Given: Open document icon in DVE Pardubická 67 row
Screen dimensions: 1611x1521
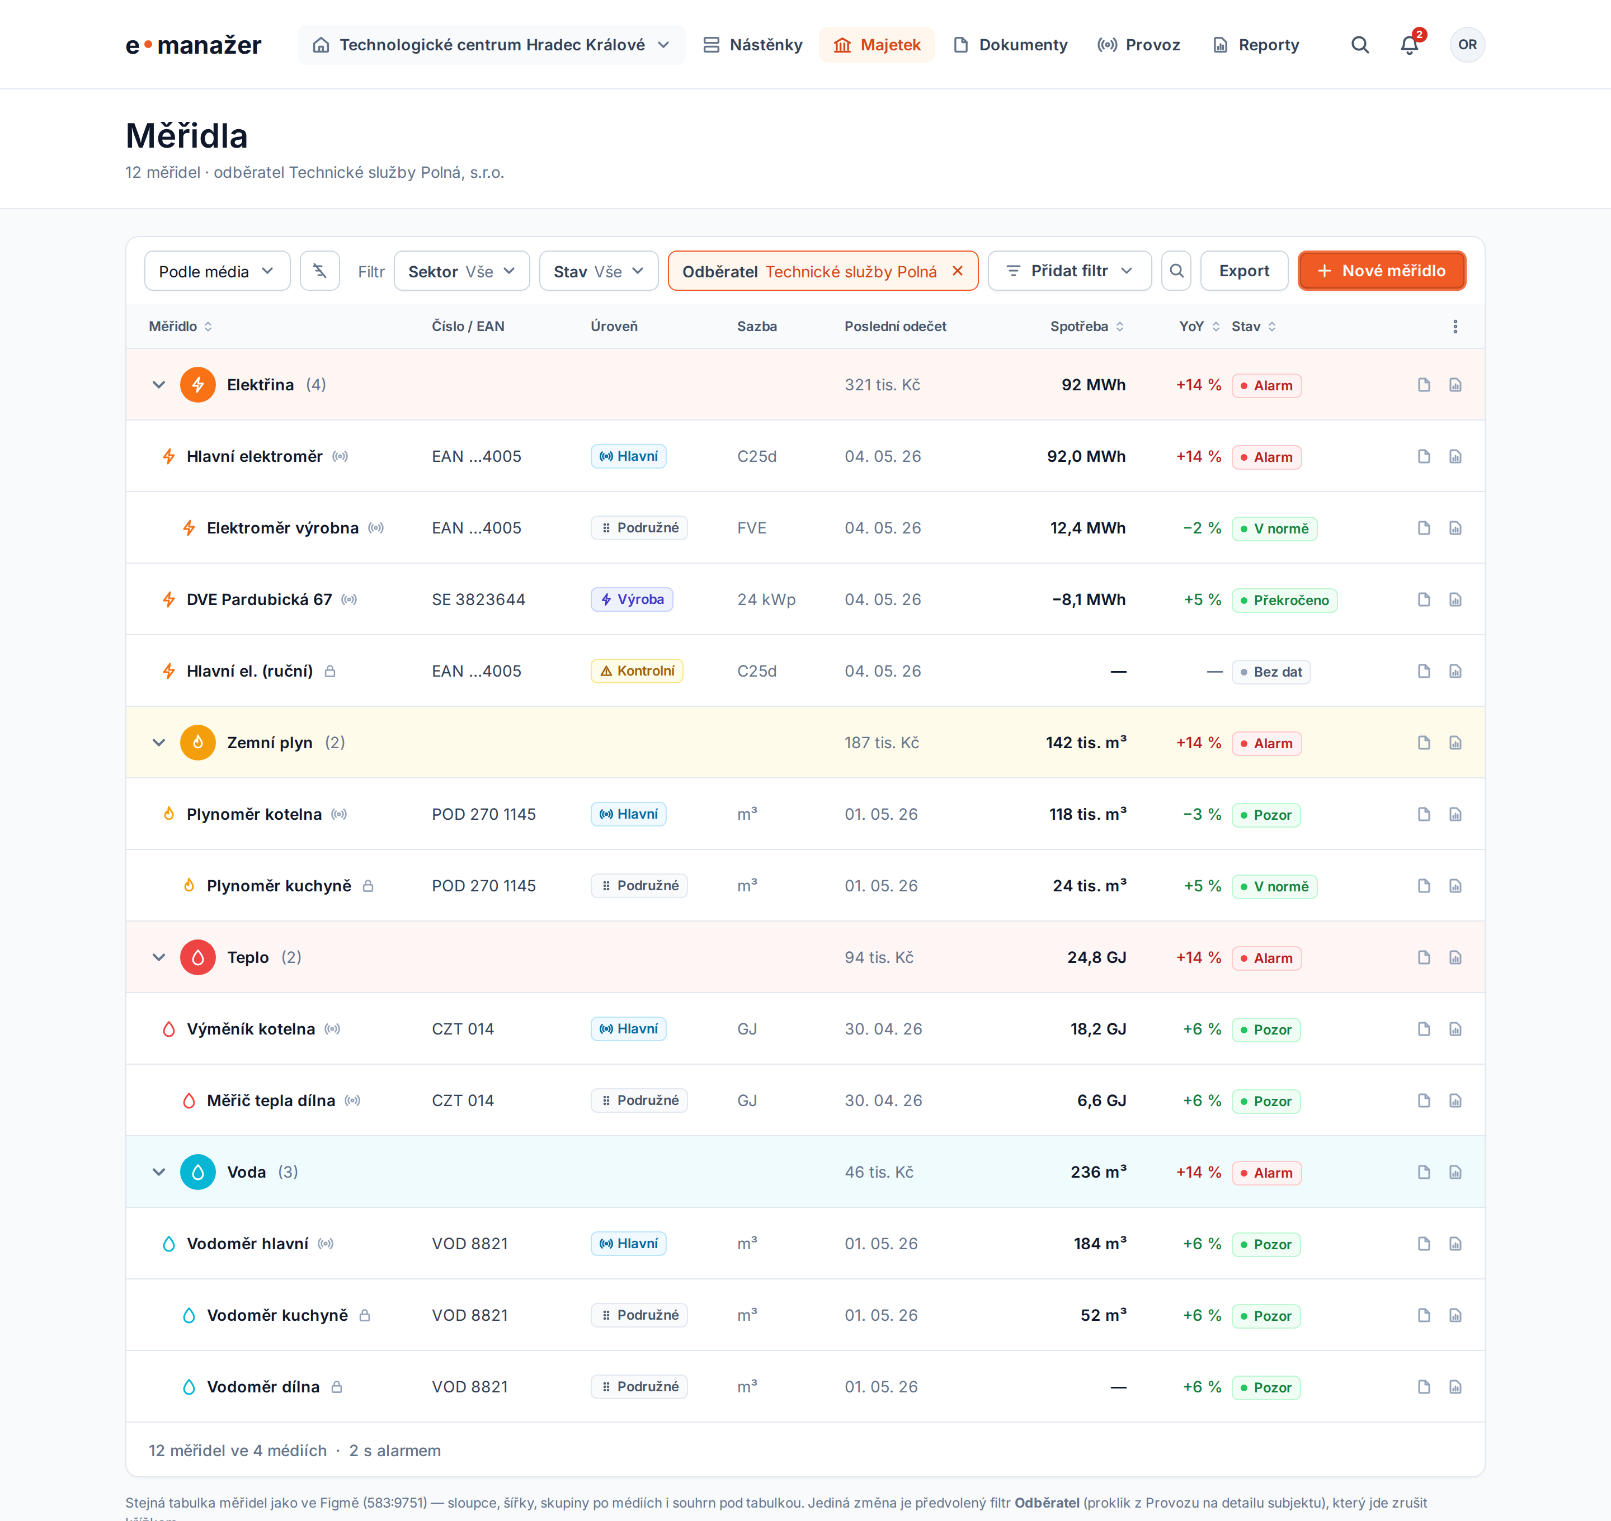Looking at the screenshot, I should (x=1424, y=600).
